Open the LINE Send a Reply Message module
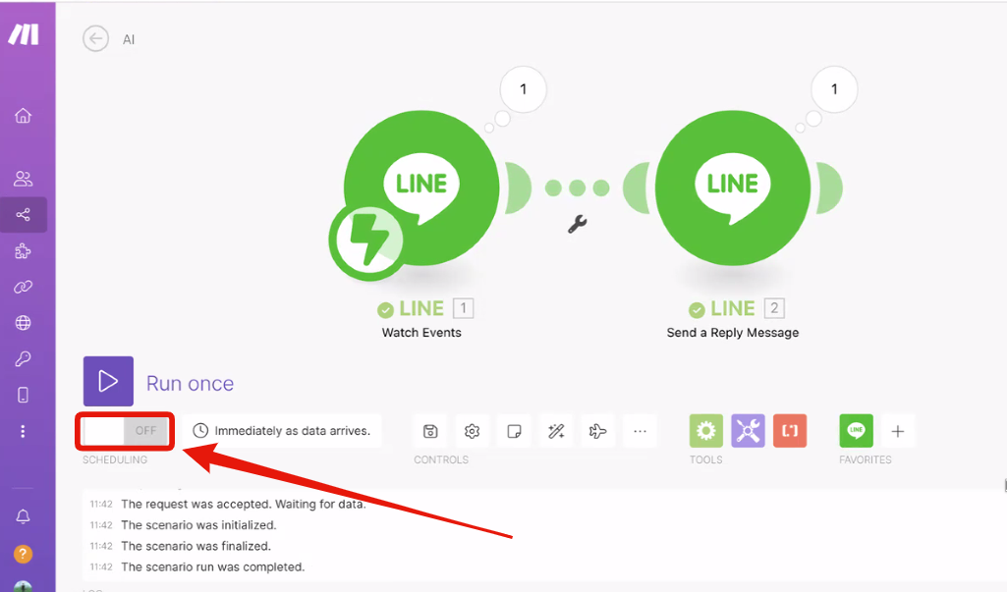This screenshot has height=592, width=1007. [733, 188]
